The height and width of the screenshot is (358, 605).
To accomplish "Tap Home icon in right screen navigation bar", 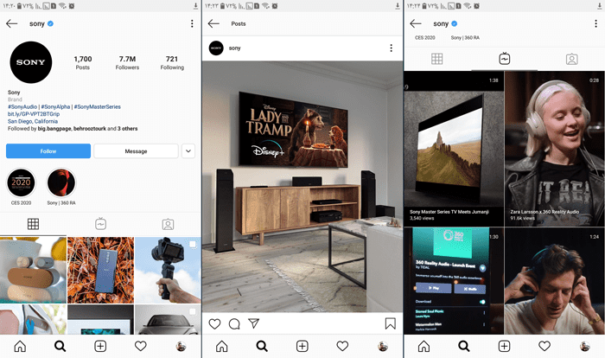I will (x=423, y=346).
